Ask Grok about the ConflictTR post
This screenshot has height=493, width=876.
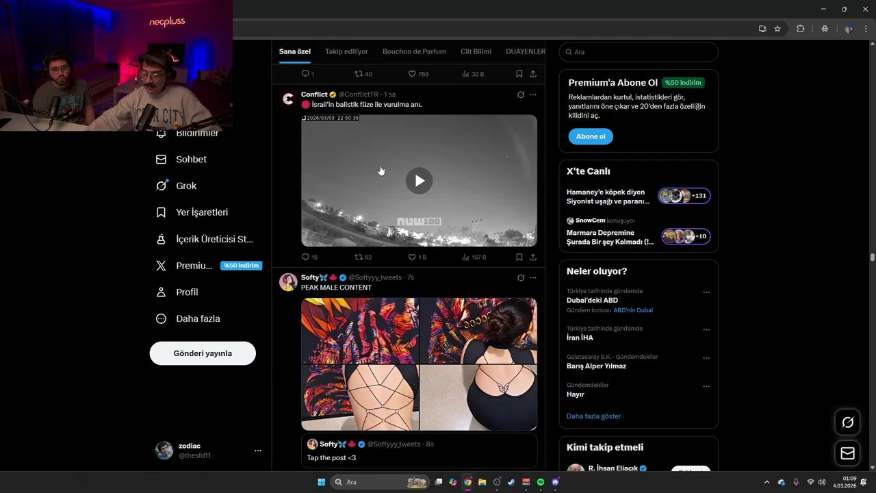521,94
